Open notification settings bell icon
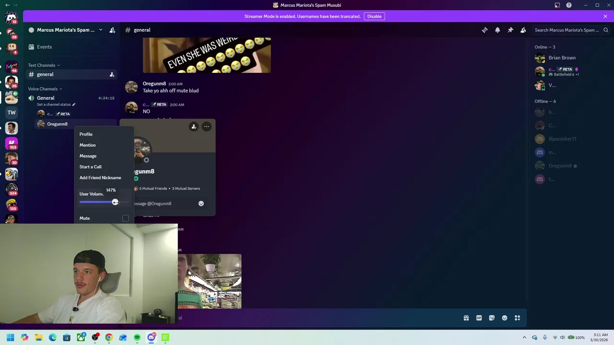The image size is (614, 345). coord(497,30)
